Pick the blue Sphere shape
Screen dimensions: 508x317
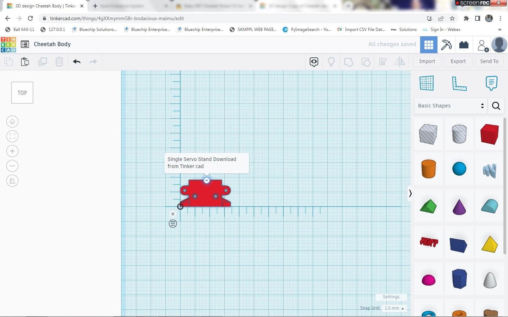(459, 169)
